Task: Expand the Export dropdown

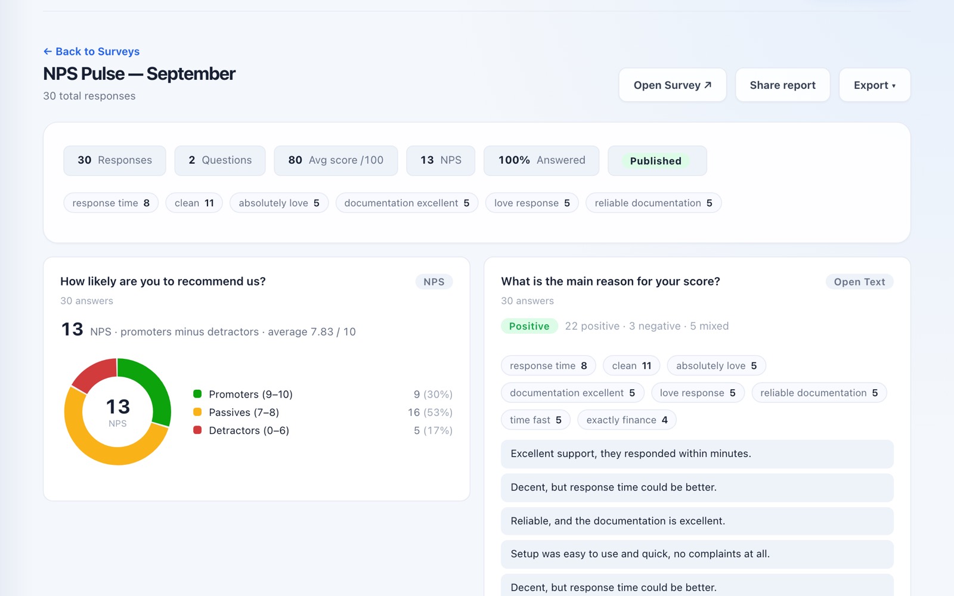Action: [x=875, y=85]
